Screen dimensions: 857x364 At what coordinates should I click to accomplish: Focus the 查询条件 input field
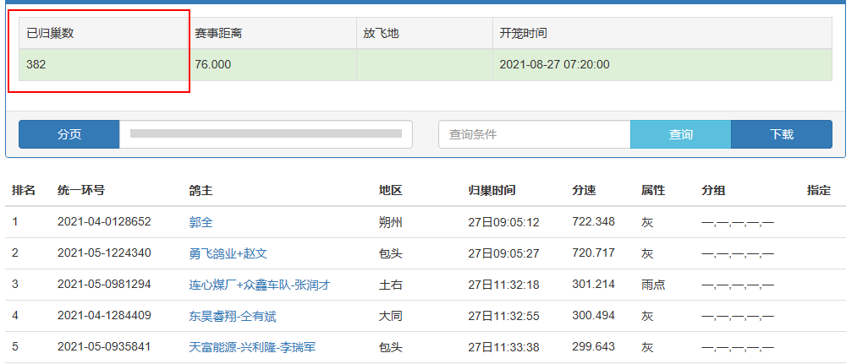coord(534,134)
